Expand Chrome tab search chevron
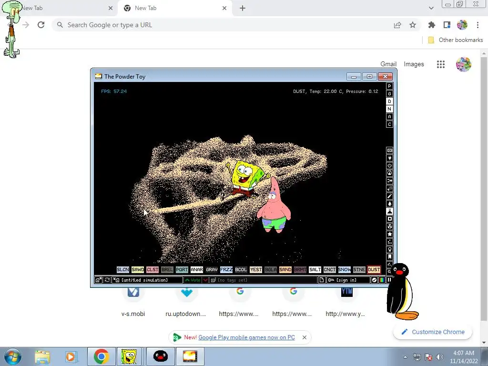The image size is (488, 366). click(x=431, y=8)
